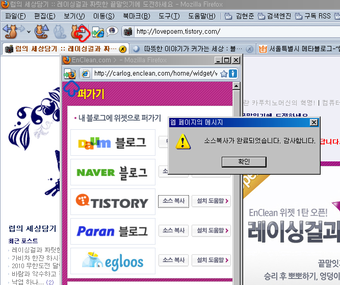The image size is (340, 285).
Task: Open recent post 가비차 한잔 하시
Action: (36, 258)
